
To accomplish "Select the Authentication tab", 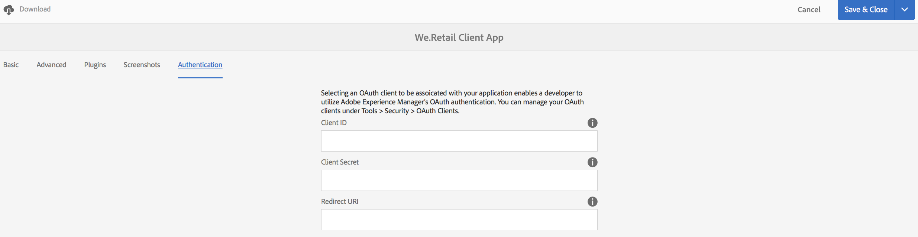I will point(200,65).
